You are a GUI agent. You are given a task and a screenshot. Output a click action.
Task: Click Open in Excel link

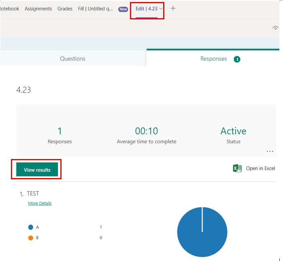[x=260, y=168]
